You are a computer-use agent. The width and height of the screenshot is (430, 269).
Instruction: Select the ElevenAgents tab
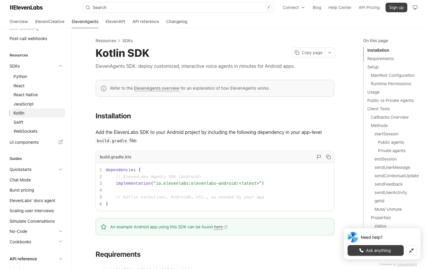85,22
